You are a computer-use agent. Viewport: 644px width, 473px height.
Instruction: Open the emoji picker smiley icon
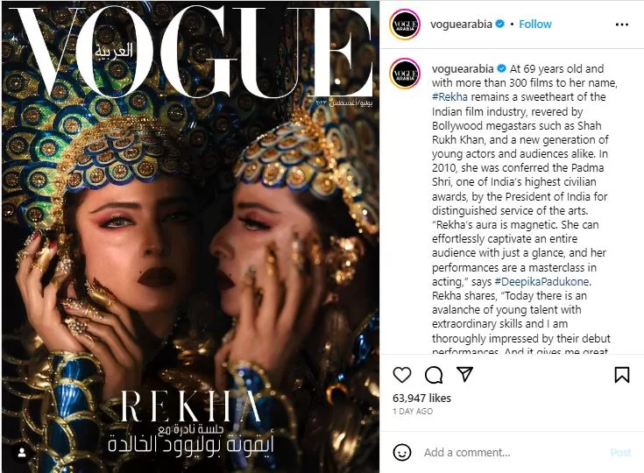click(401, 452)
